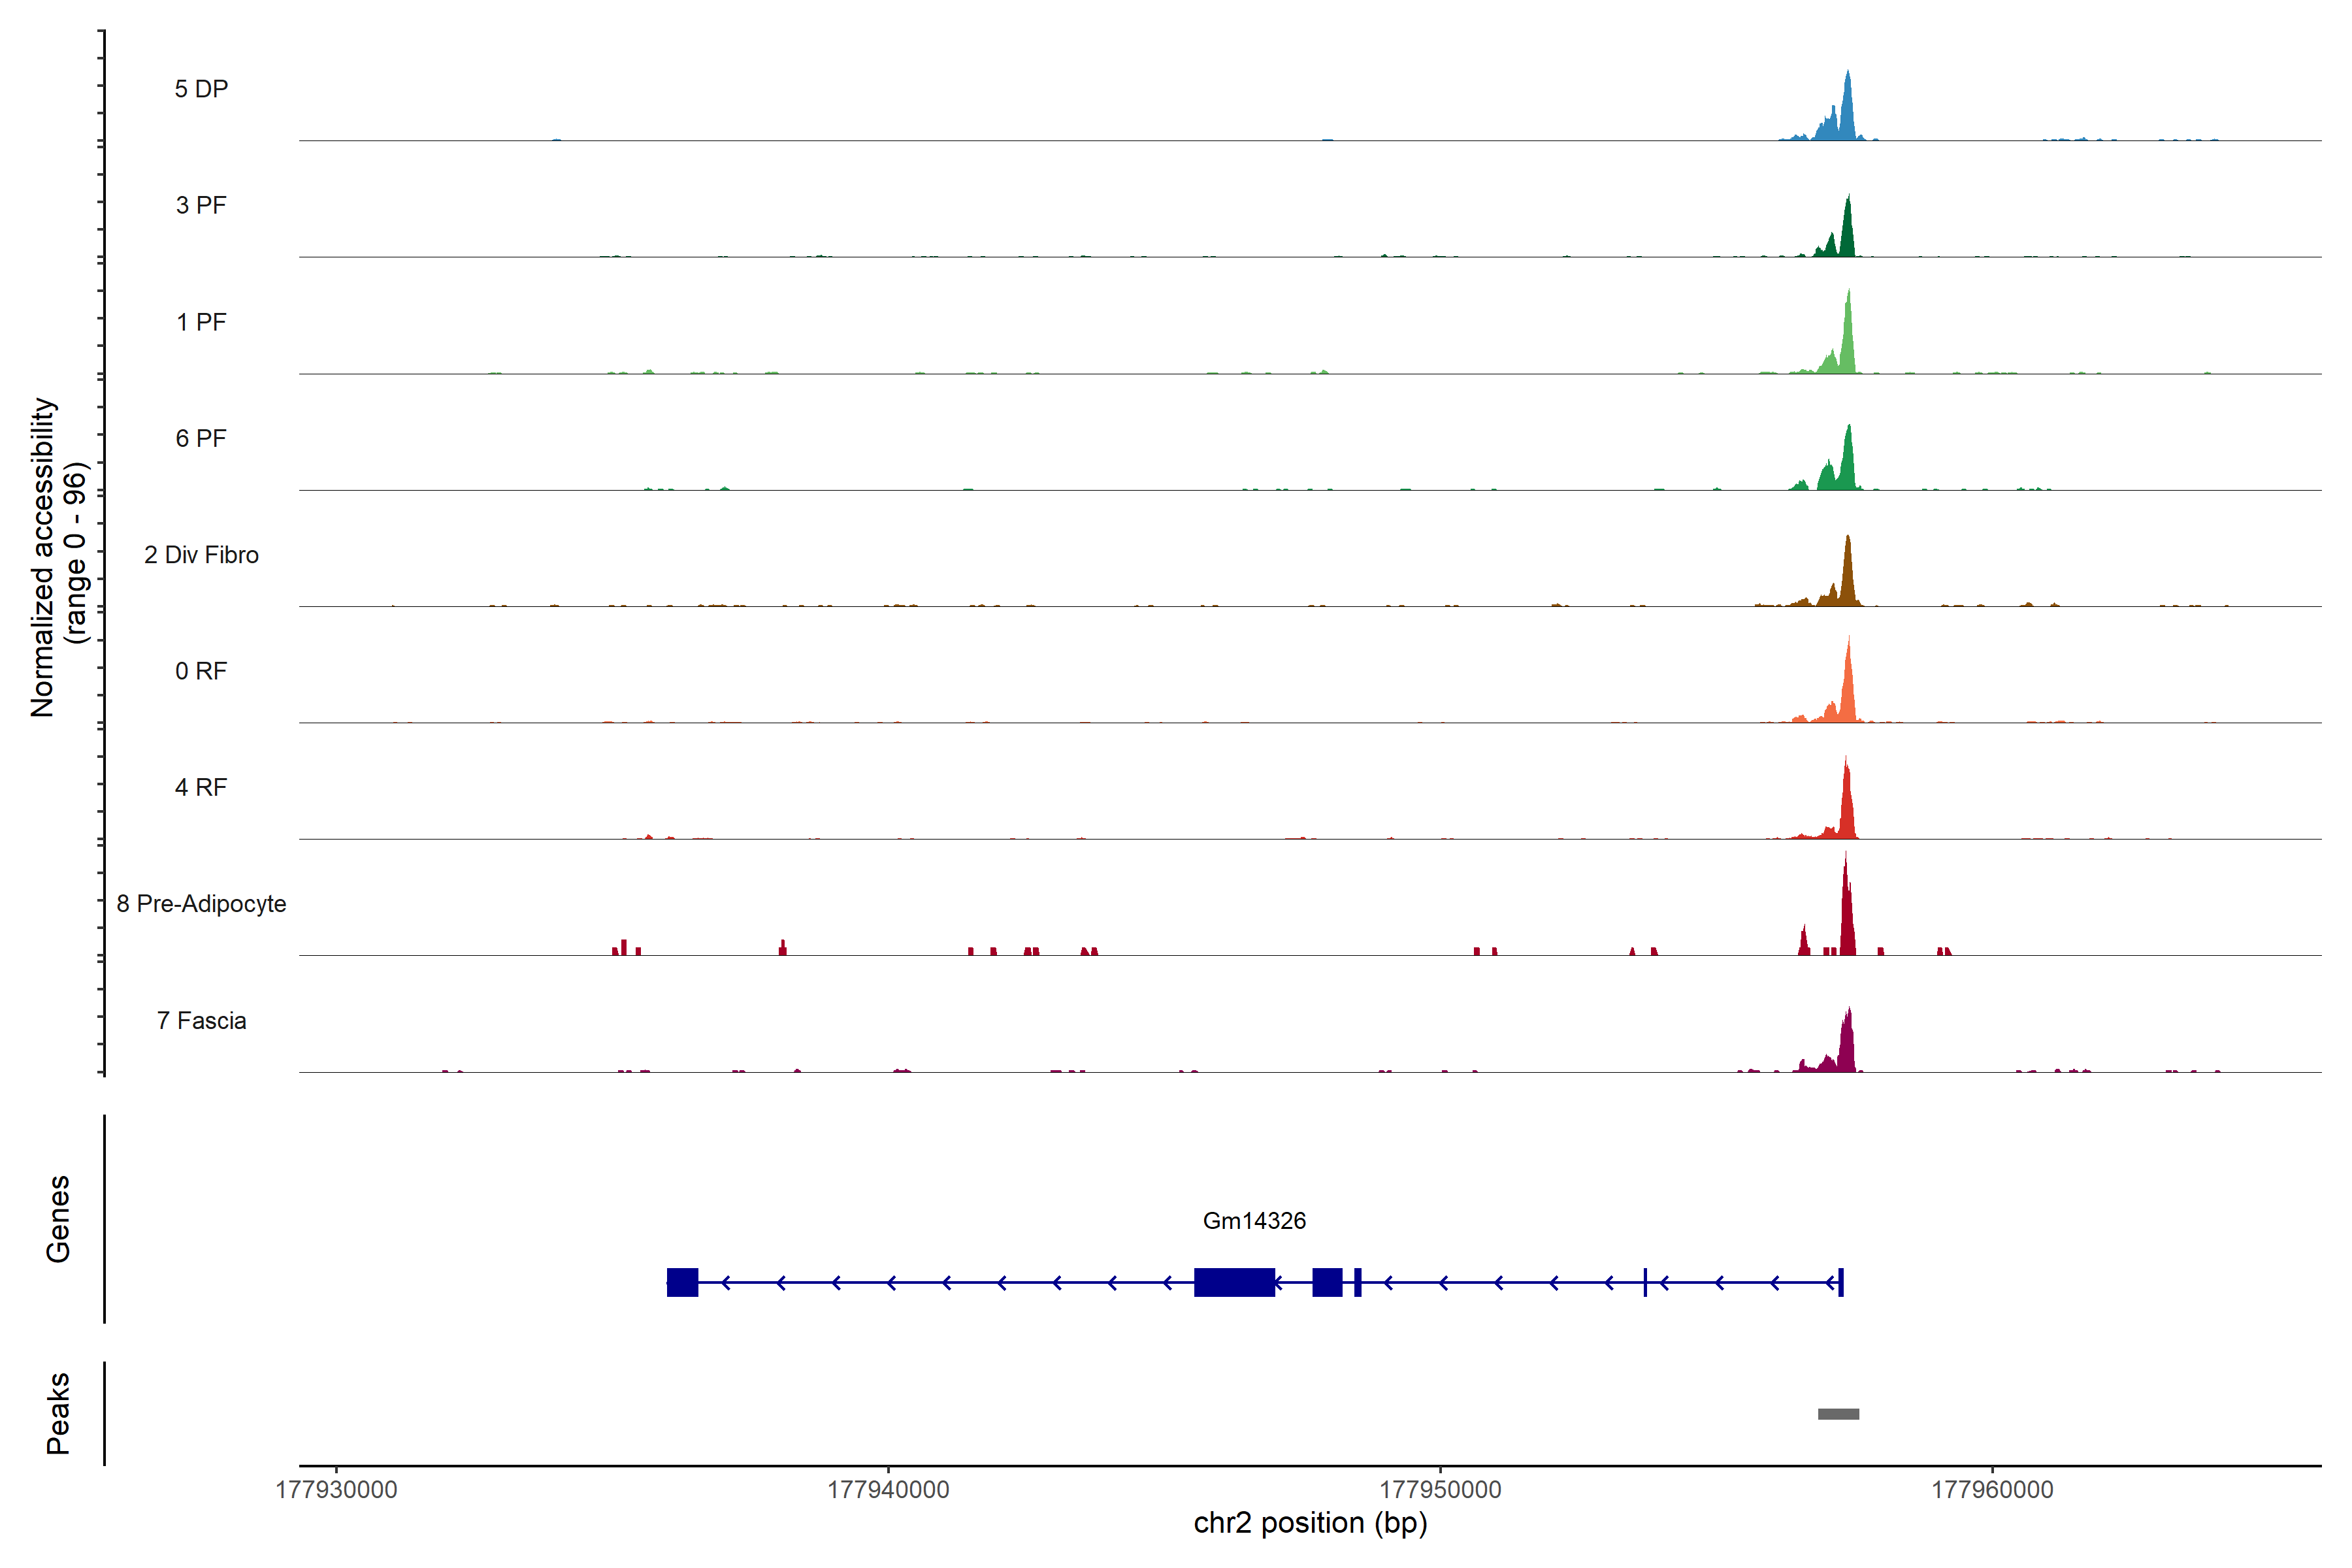Click the 177960000 axis tick label
2352x1568 pixels.
point(1992,1490)
